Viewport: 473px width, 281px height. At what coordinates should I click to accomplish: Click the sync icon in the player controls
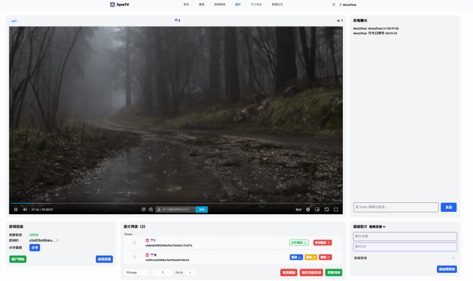299,209
